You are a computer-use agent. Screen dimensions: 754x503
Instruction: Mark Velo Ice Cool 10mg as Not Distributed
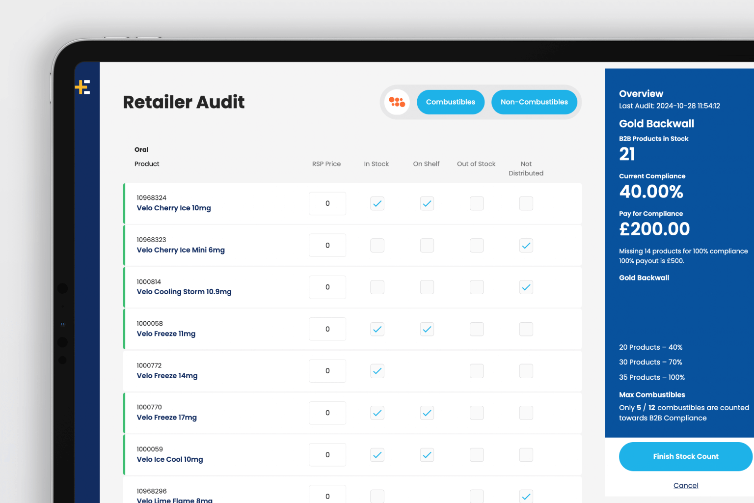click(x=526, y=455)
